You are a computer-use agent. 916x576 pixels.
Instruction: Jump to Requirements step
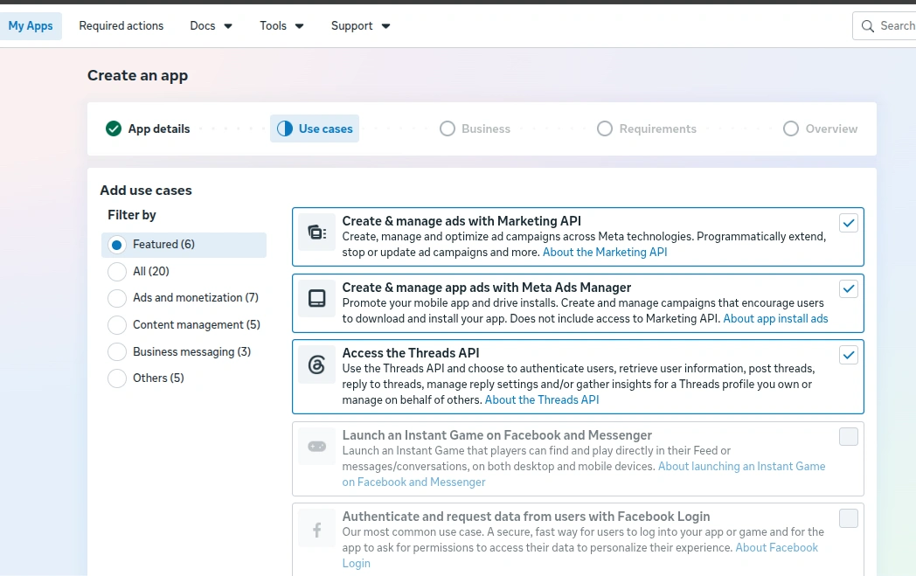pyautogui.click(x=647, y=128)
